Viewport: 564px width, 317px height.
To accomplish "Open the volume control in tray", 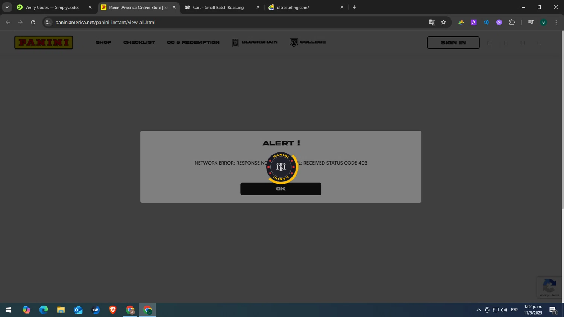I will (x=504, y=310).
